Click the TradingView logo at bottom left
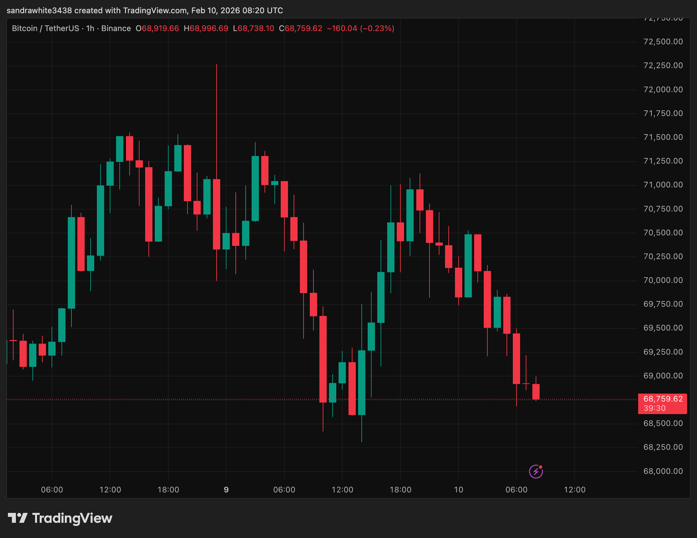This screenshot has width=697, height=538. 60,518
